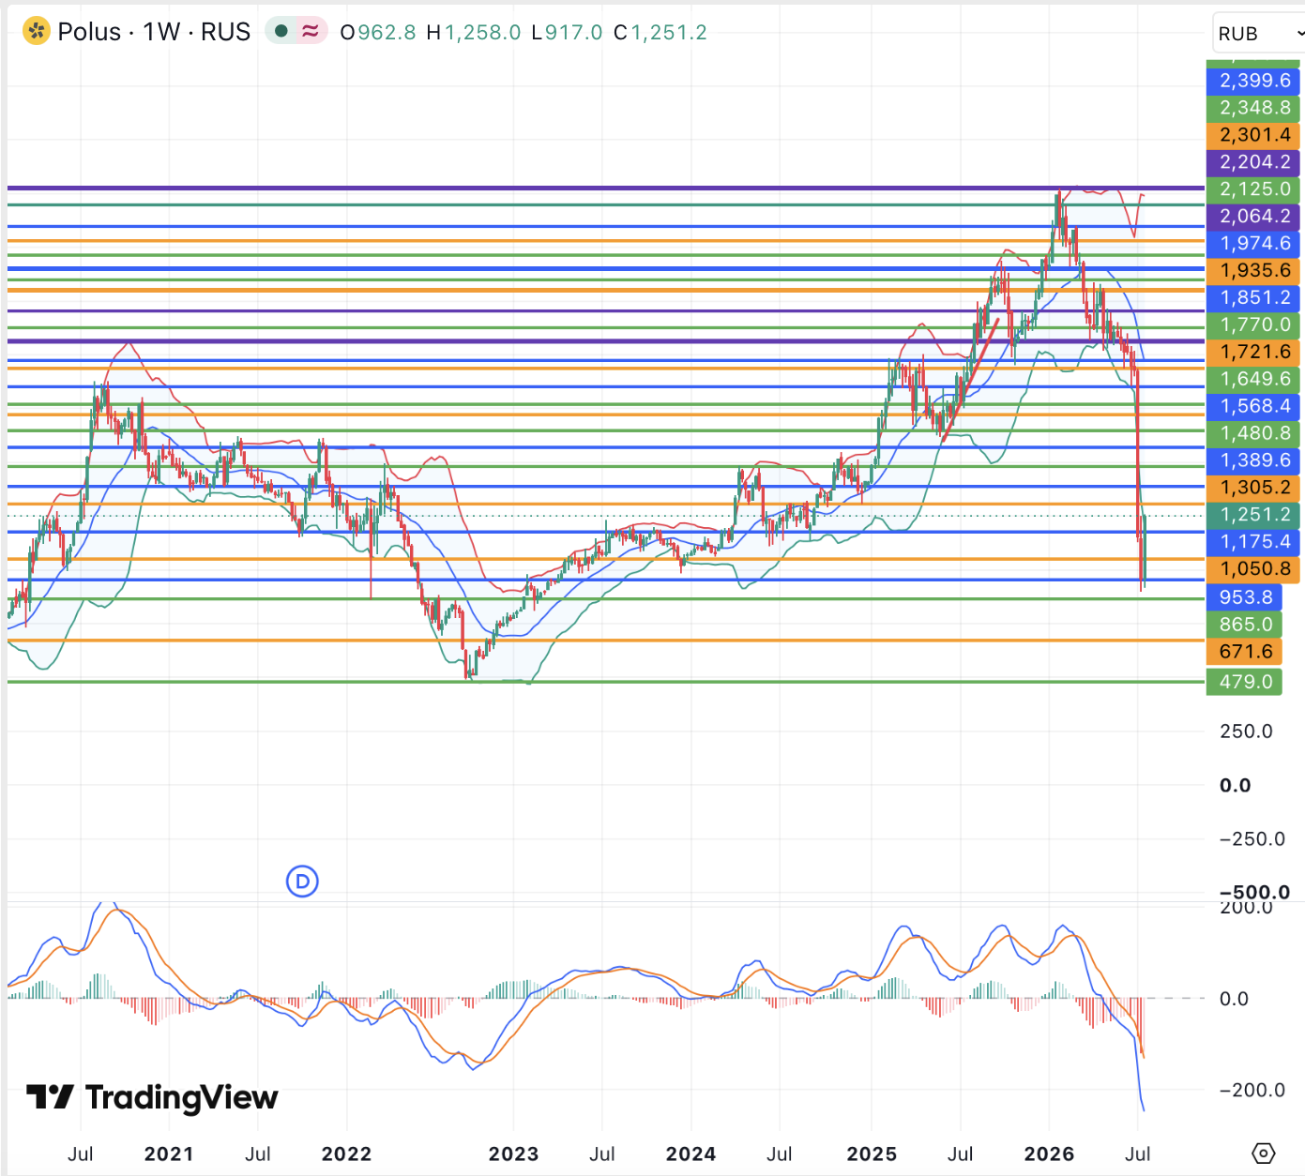Click the RUS exchange label
Image resolution: width=1305 pixels, height=1176 pixels.
point(226,32)
